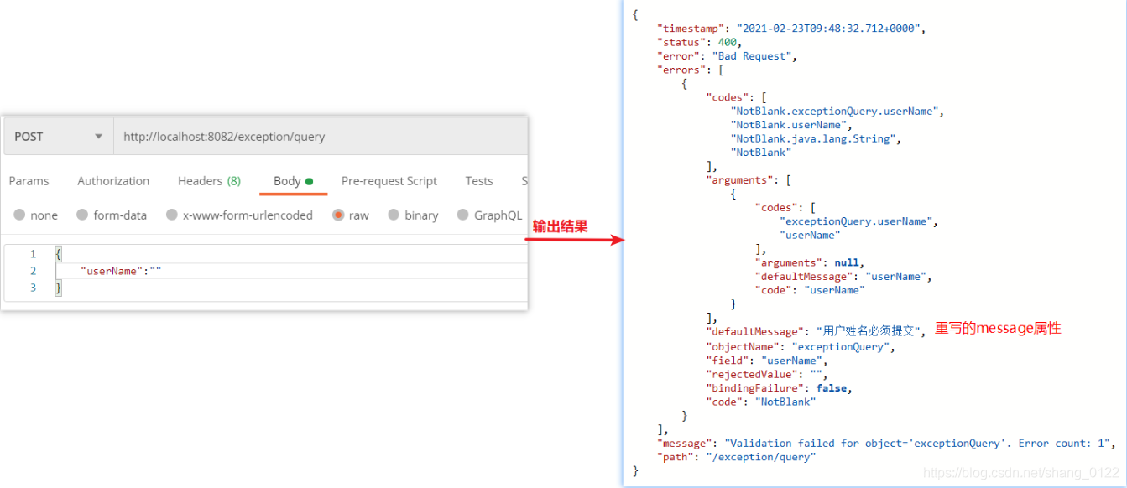Click the green Body indicator dot
This screenshot has height=488, width=1127.
309,181
